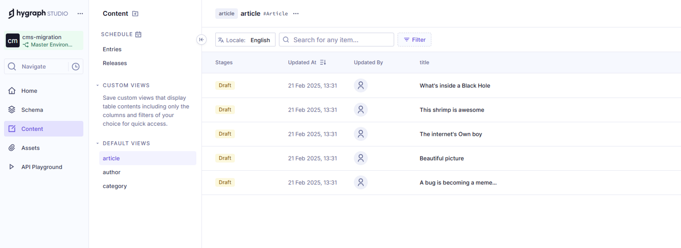
Task: Sort by the Updated At column
Action: pos(307,62)
